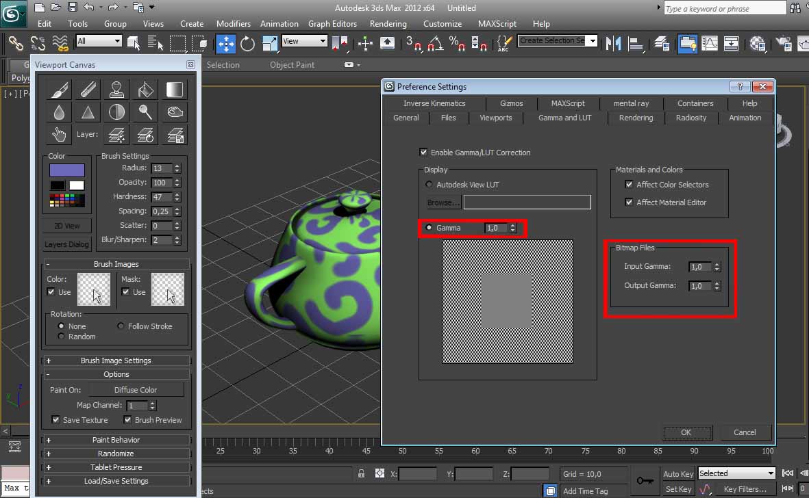Open the Graph Editors menu

(332, 24)
